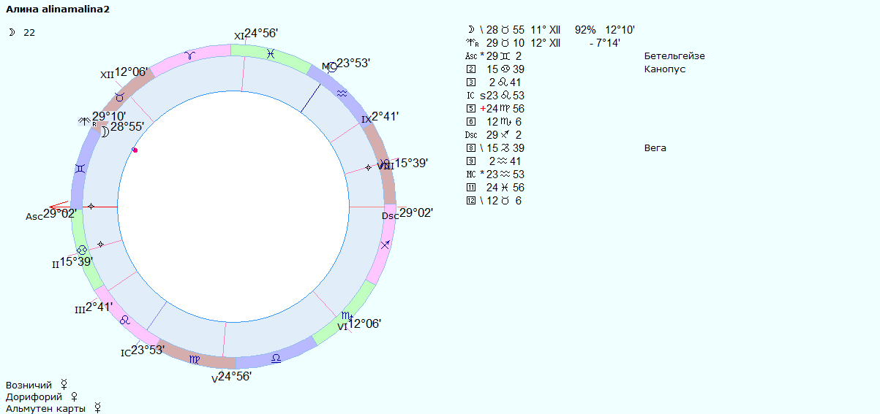
Task: Select the Pisces glyph on the chart ring
Action: click(x=271, y=53)
